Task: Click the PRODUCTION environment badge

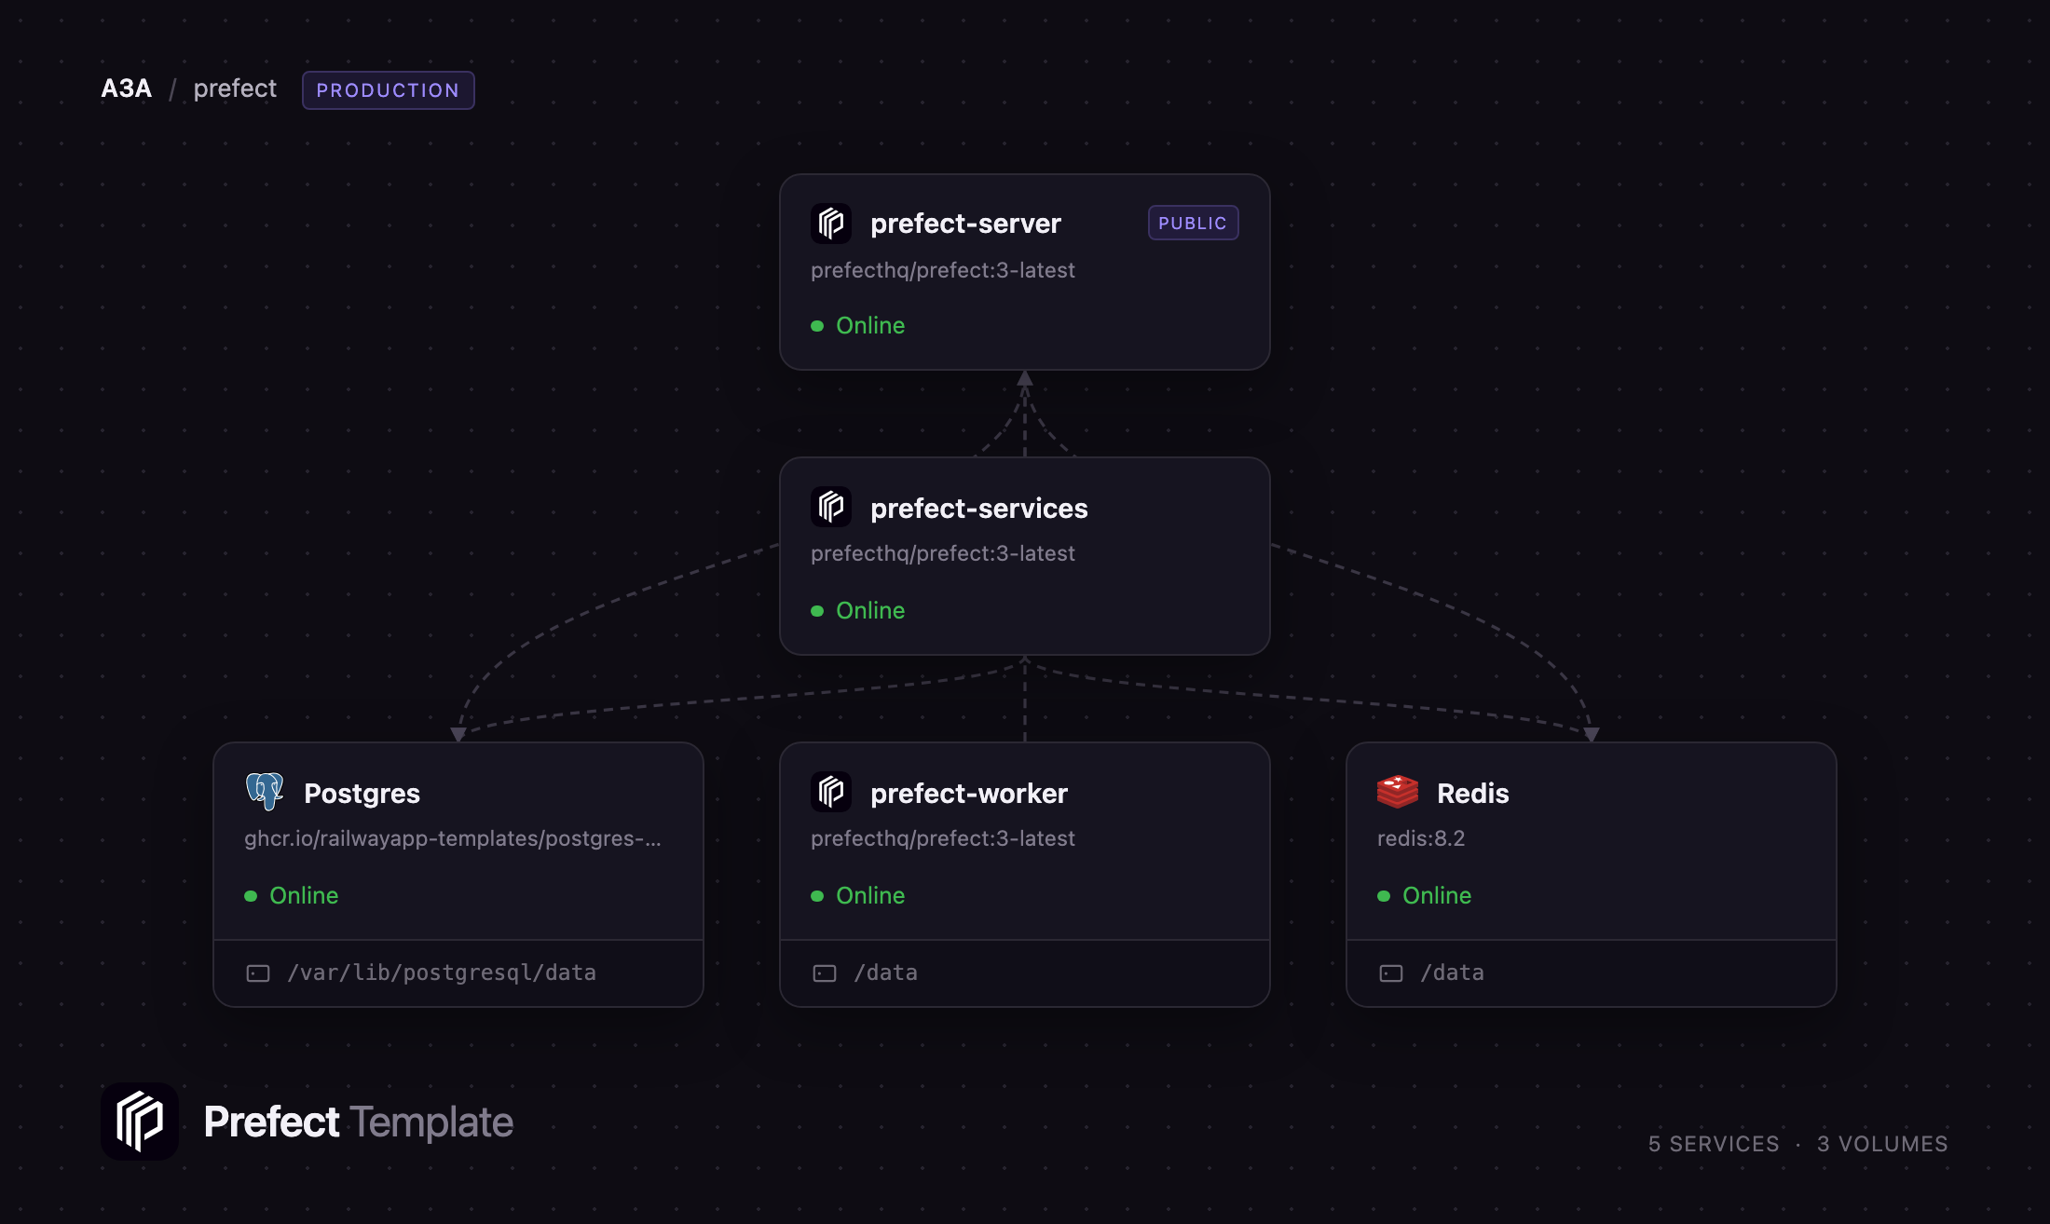Action: (x=389, y=90)
